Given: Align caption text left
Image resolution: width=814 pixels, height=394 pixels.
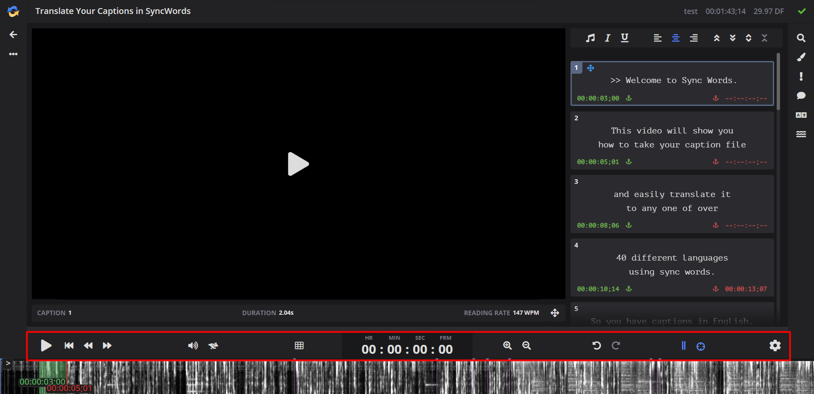Looking at the screenshot, I should [x=657, y=38].
